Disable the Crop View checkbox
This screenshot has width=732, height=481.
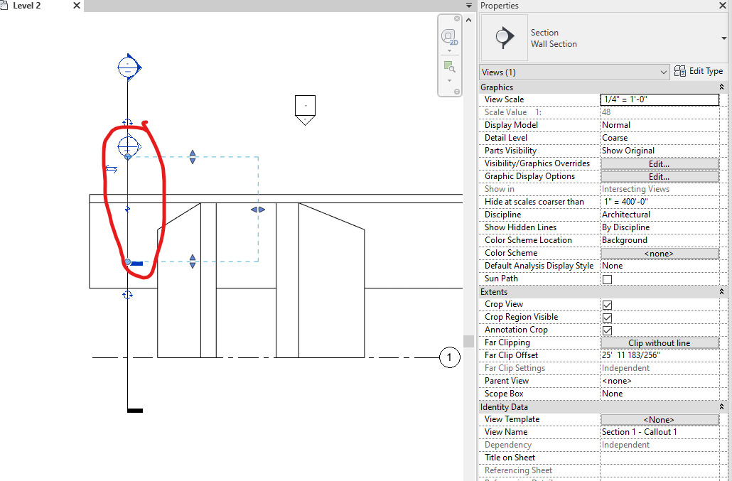tap(607, 304)
